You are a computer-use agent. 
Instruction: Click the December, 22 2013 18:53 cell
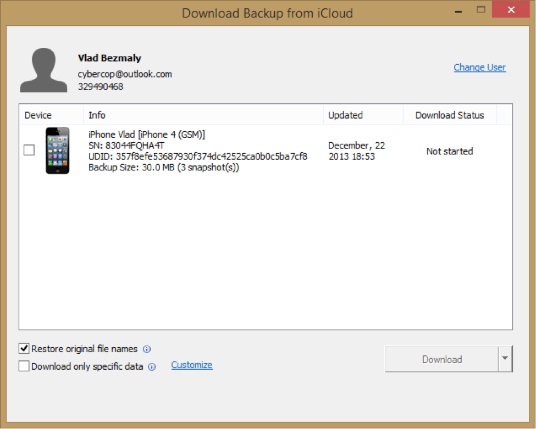(x=357, y=151)
